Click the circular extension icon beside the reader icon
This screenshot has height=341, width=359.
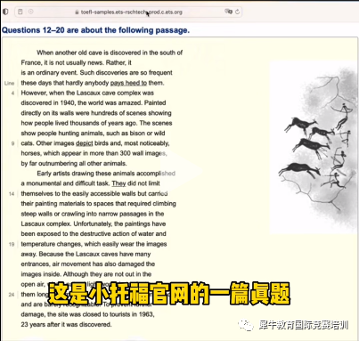point(30,12)
